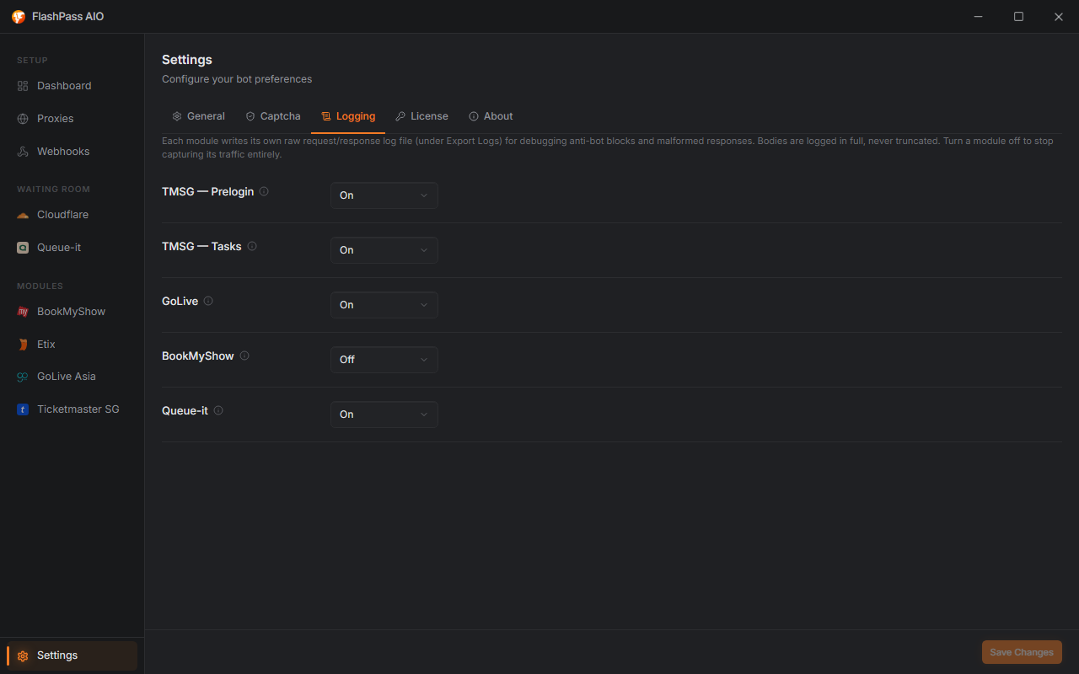Open the Ticketmaster SG module
1079x674 pixels.
click(x=72, y=409)
